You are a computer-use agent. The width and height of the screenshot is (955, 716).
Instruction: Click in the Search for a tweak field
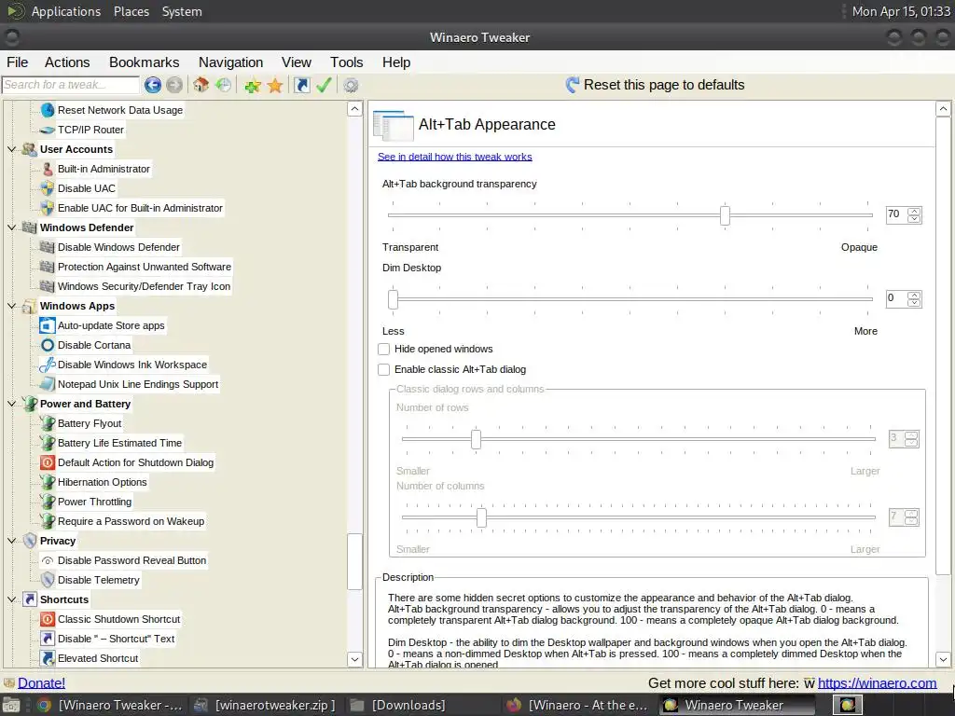click(x=71, y=85)
